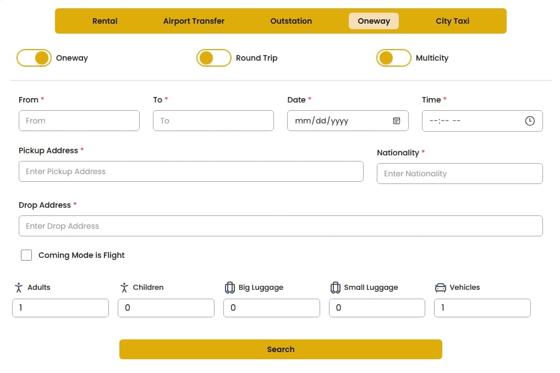The image size is (560, 373).
Task: Turn on the Multicity toggle
Action: coord(393,58)
